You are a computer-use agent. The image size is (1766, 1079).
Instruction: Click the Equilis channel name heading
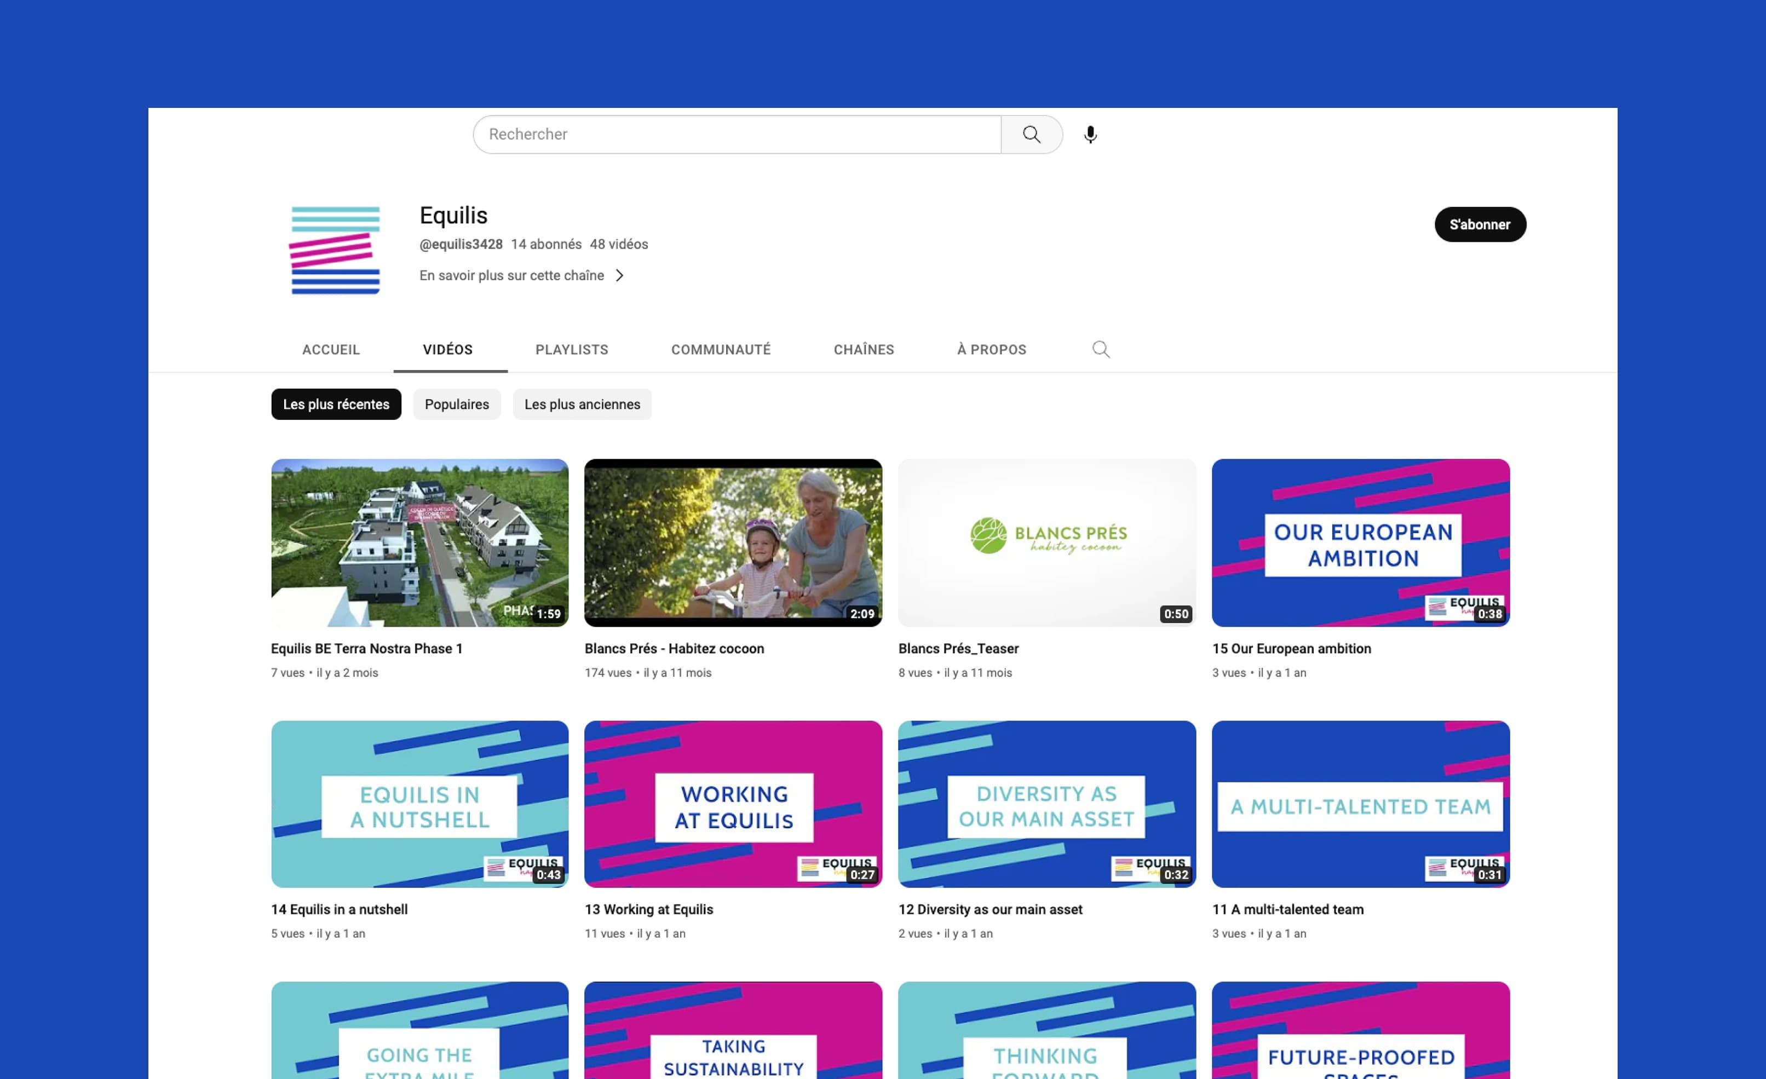coord(454,215)
